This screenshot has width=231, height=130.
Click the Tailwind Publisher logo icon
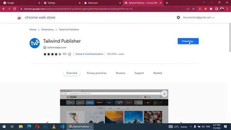(x=35, y=43)
